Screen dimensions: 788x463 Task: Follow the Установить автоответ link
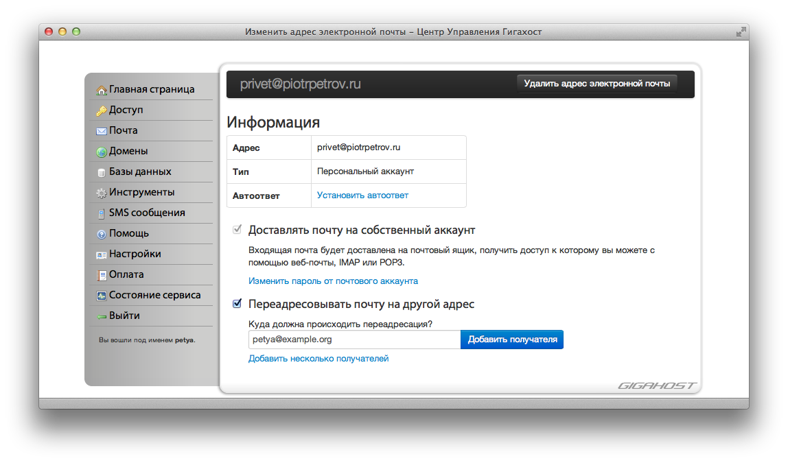coord(362,195)
